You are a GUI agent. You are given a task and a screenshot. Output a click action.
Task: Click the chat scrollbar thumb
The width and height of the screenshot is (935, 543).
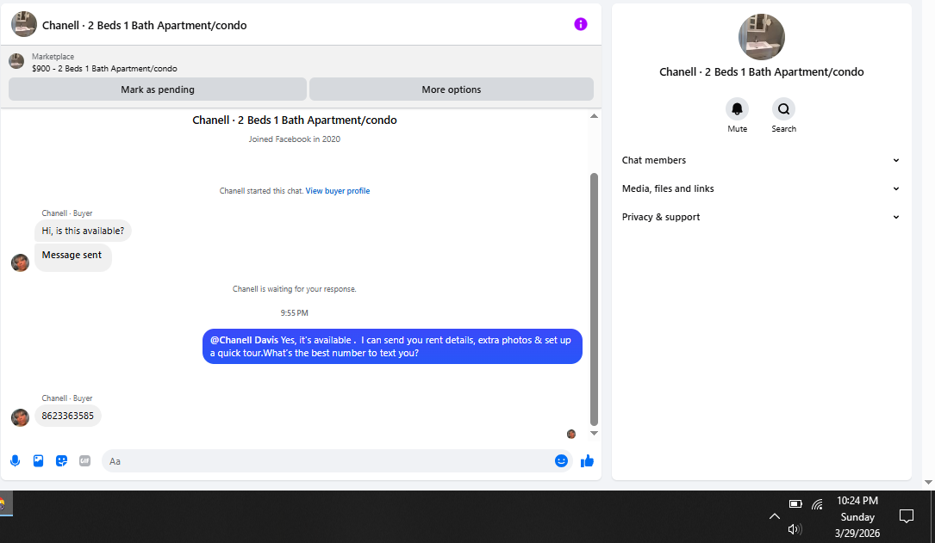(594, 299)
